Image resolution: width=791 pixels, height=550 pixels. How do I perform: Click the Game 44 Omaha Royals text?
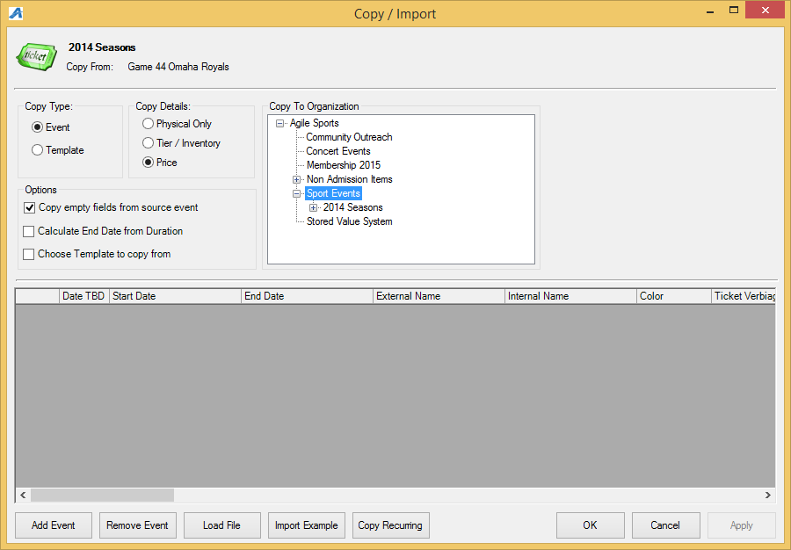tap(178, 67)
